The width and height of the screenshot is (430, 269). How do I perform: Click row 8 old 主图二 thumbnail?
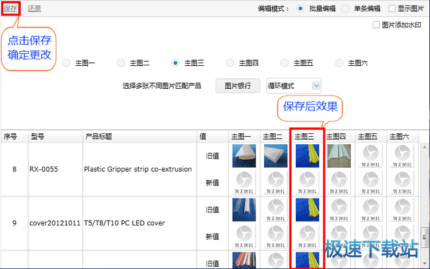(276, 156)
